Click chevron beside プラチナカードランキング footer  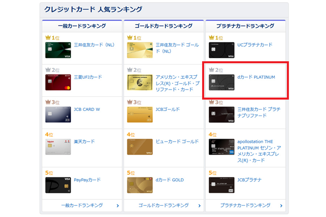pyautogui.click(x=281, y=206)
